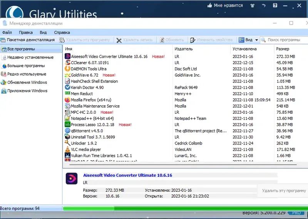The image size is (308, 219).
Task: Click the VLC media player cone icon
Action: tap(67, 149)
